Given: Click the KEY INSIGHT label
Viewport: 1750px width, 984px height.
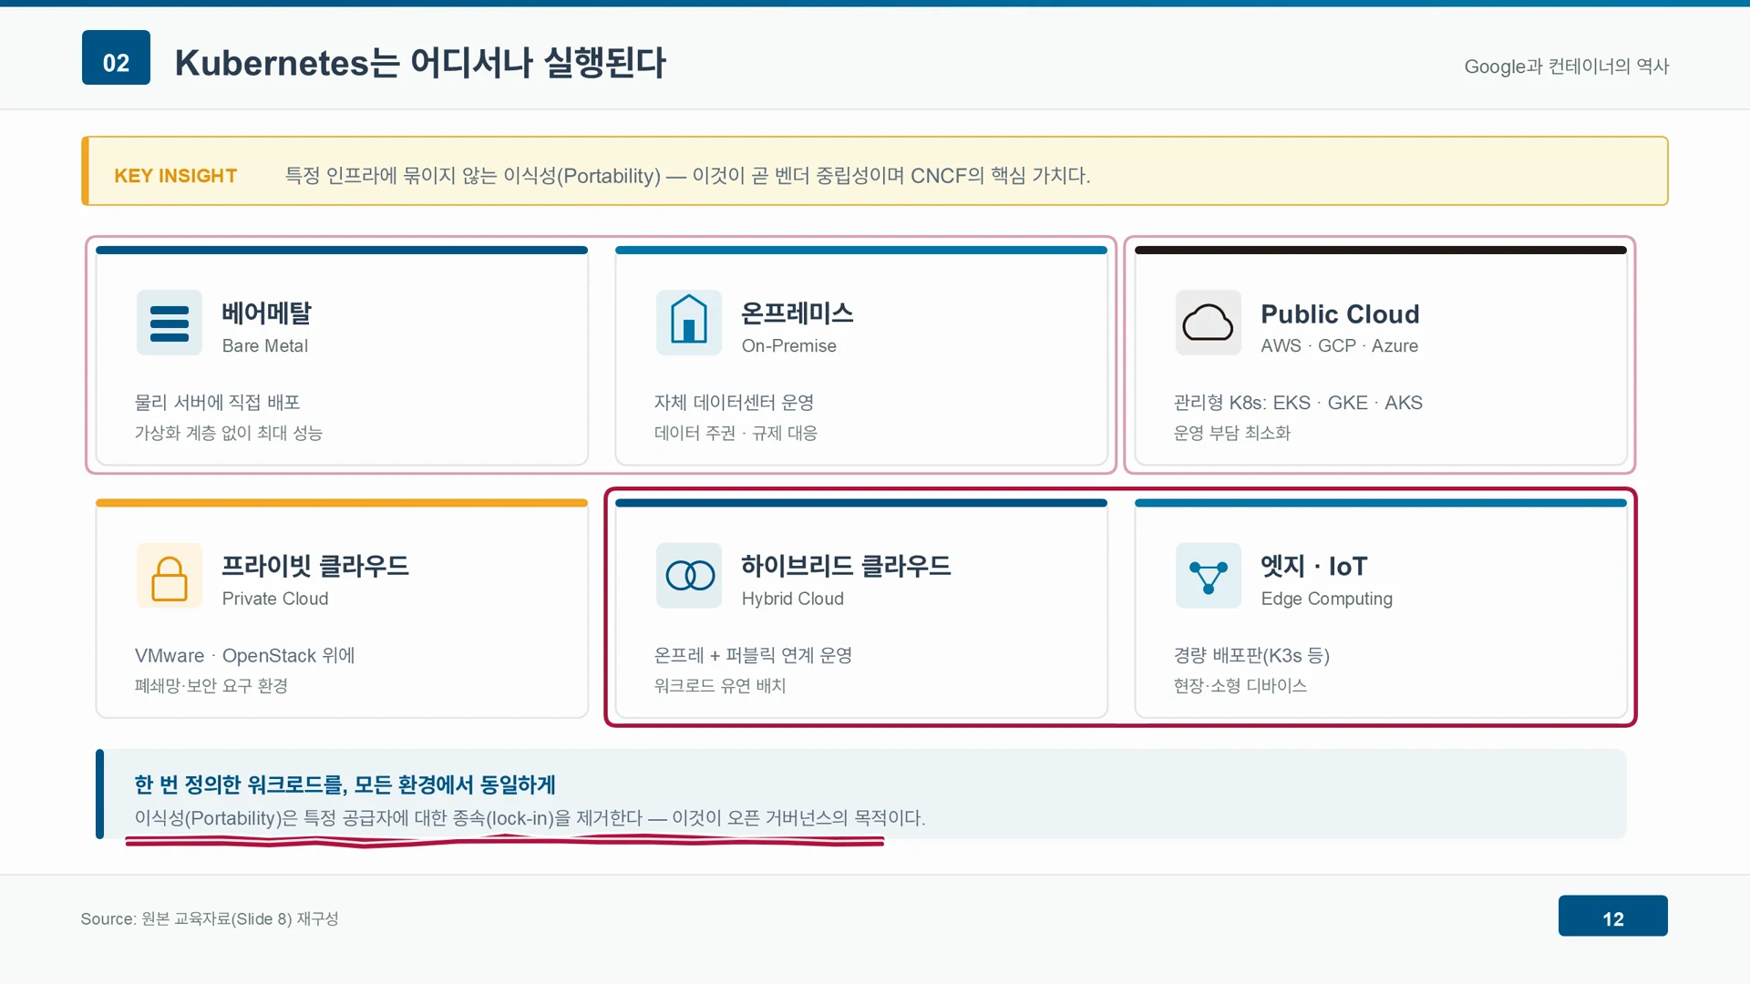Looking at the screenshot, I should [176, 176].
